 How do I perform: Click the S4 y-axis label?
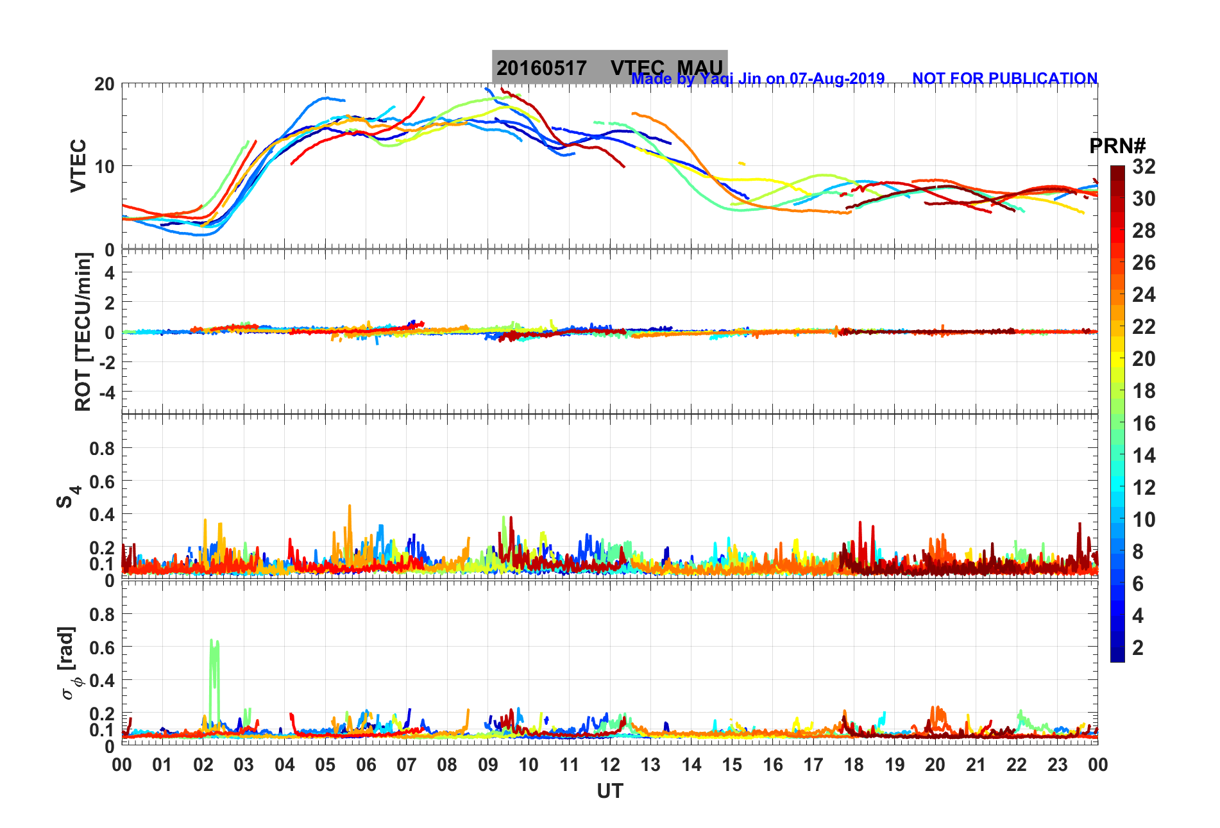coord(68,497)
